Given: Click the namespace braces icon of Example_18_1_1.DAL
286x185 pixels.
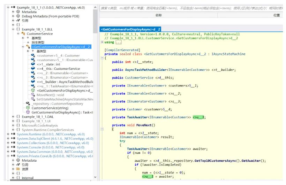Looking at the screenshot, I should click(18, 117).
